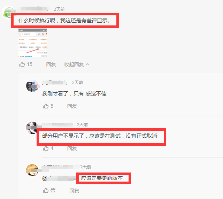223x199 pixels.
Task: Open the top commenter's blurred username
Action: tap(34, 9)
